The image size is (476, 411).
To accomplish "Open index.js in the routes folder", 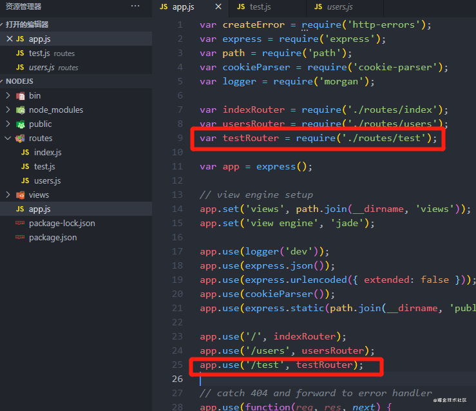I will point(48,153).
